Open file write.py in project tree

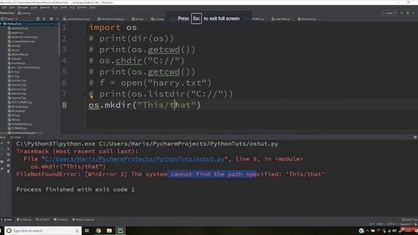16,111
